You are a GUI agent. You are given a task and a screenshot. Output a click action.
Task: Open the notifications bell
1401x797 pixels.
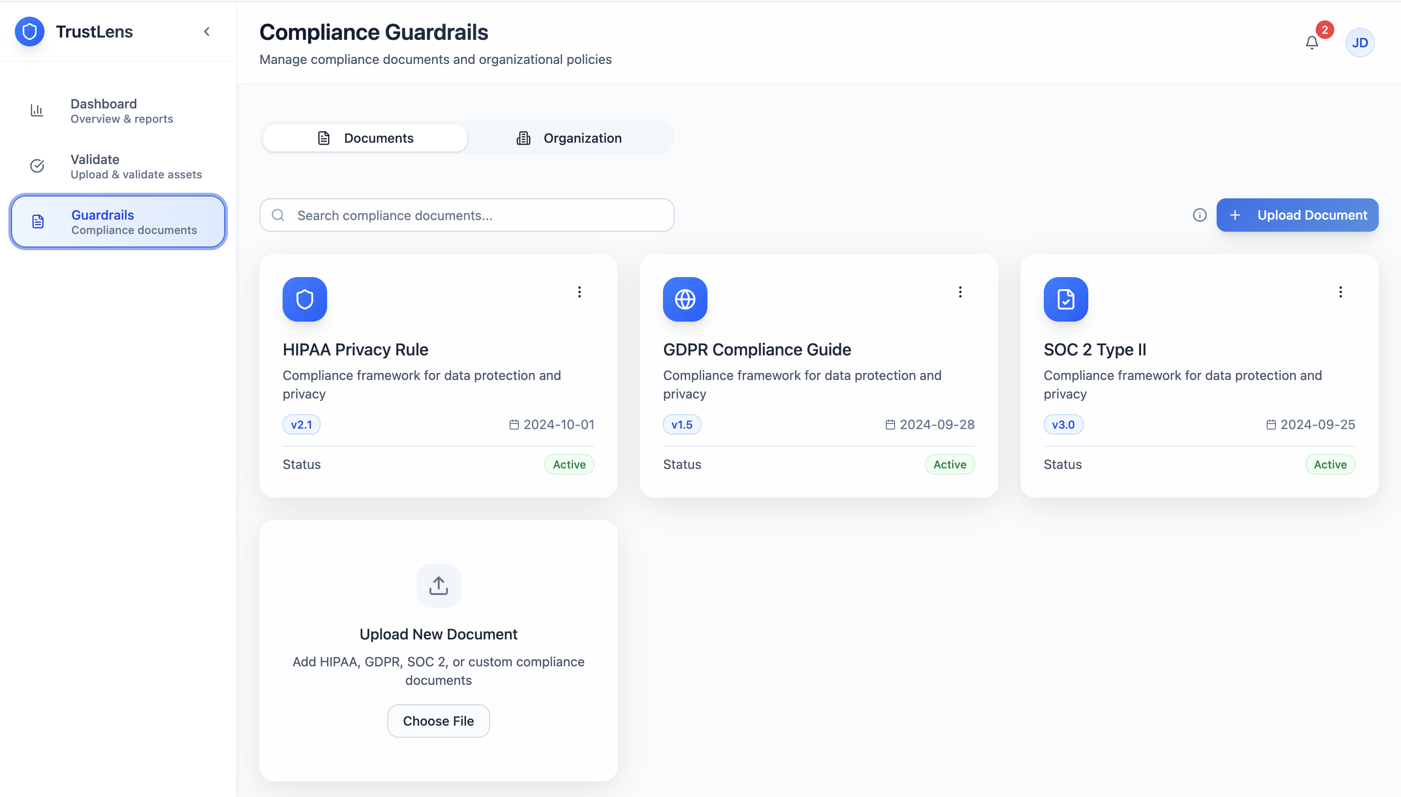tap(1312, 43)
